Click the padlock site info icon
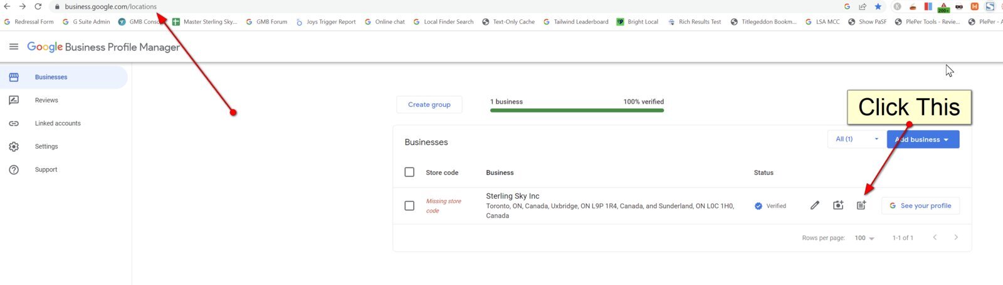Screen dimensions: 1003x285 [x=57, y=7]
